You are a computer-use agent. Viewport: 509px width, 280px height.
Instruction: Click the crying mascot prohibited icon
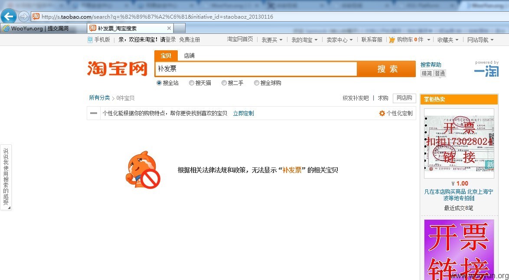tap(143, 169)
